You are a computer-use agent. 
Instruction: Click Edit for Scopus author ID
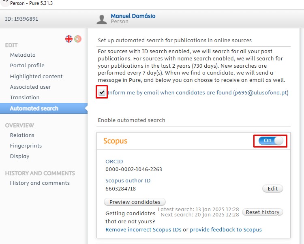(273, 188)
